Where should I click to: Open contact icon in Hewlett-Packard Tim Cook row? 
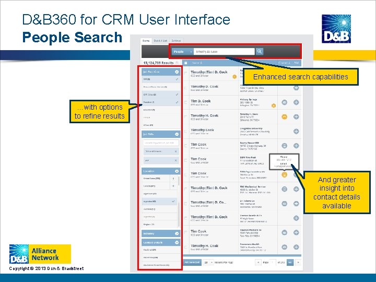(284, 232)
